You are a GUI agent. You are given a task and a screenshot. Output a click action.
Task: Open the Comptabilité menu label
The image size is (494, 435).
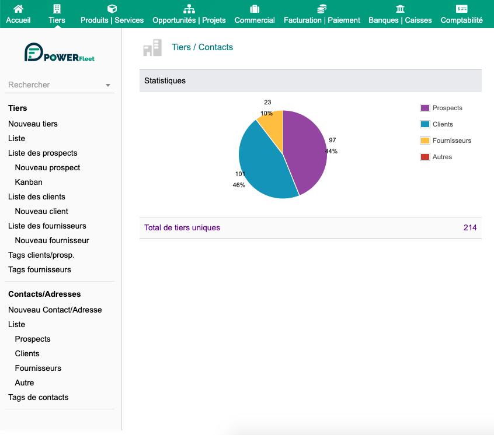461,20
